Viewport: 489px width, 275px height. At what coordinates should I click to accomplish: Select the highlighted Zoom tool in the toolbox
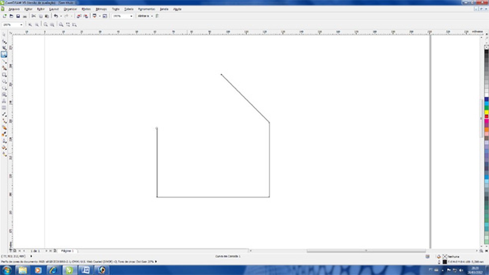(4, 55)
